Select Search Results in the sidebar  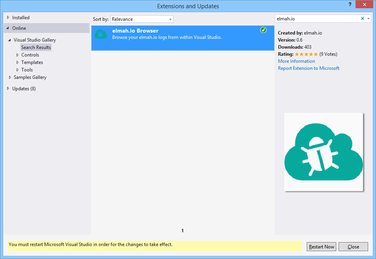pyautogui.click(x=36, y=47)
